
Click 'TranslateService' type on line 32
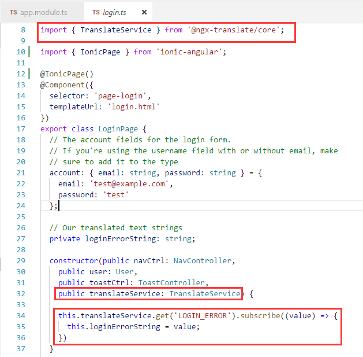point(205,294)
